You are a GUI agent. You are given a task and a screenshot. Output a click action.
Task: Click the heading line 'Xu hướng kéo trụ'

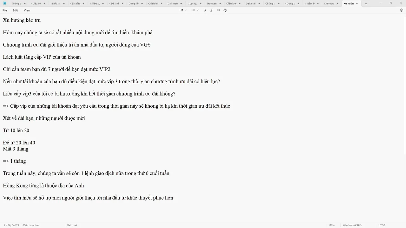coord(22,20)
